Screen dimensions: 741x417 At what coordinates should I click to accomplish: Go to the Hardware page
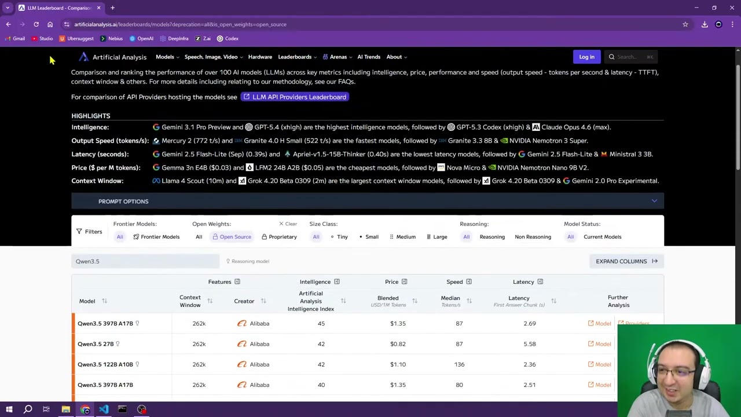(x=260, y=57)
